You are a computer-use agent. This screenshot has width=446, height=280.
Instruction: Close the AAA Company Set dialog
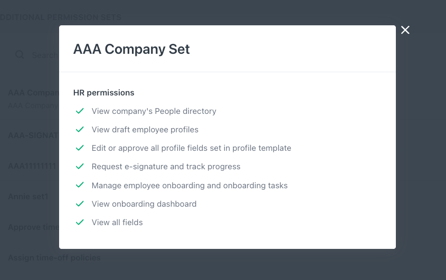click(x=405, y=30)
